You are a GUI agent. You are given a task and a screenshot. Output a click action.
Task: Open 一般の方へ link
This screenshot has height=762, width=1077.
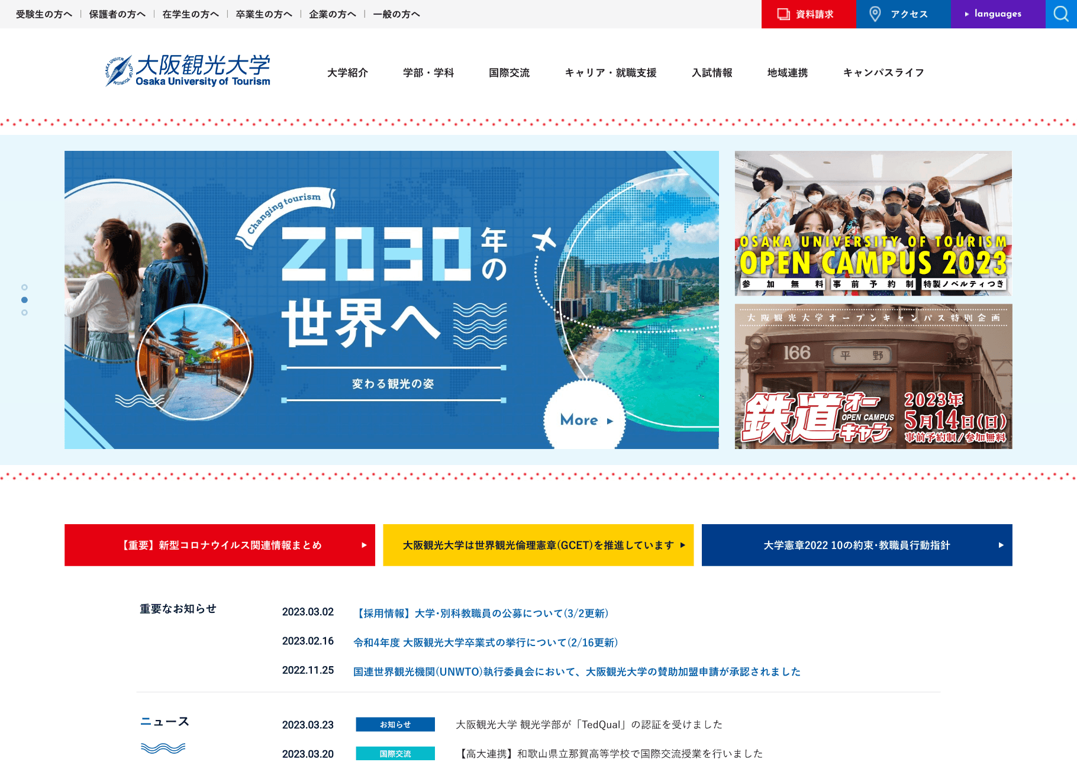(x=396, y=14)
